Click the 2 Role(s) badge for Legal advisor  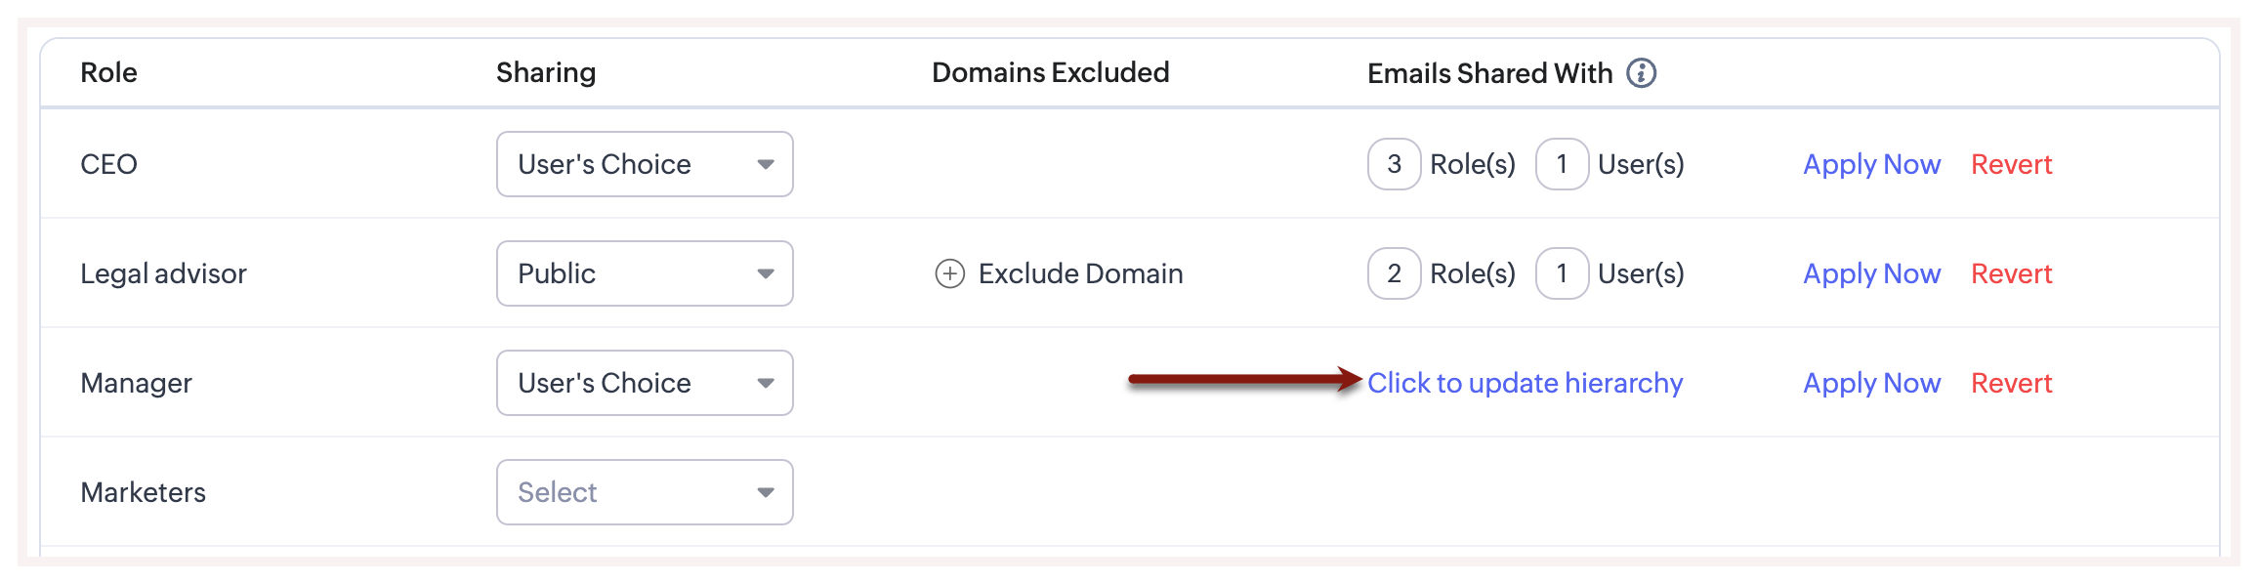pos(1394,273)
